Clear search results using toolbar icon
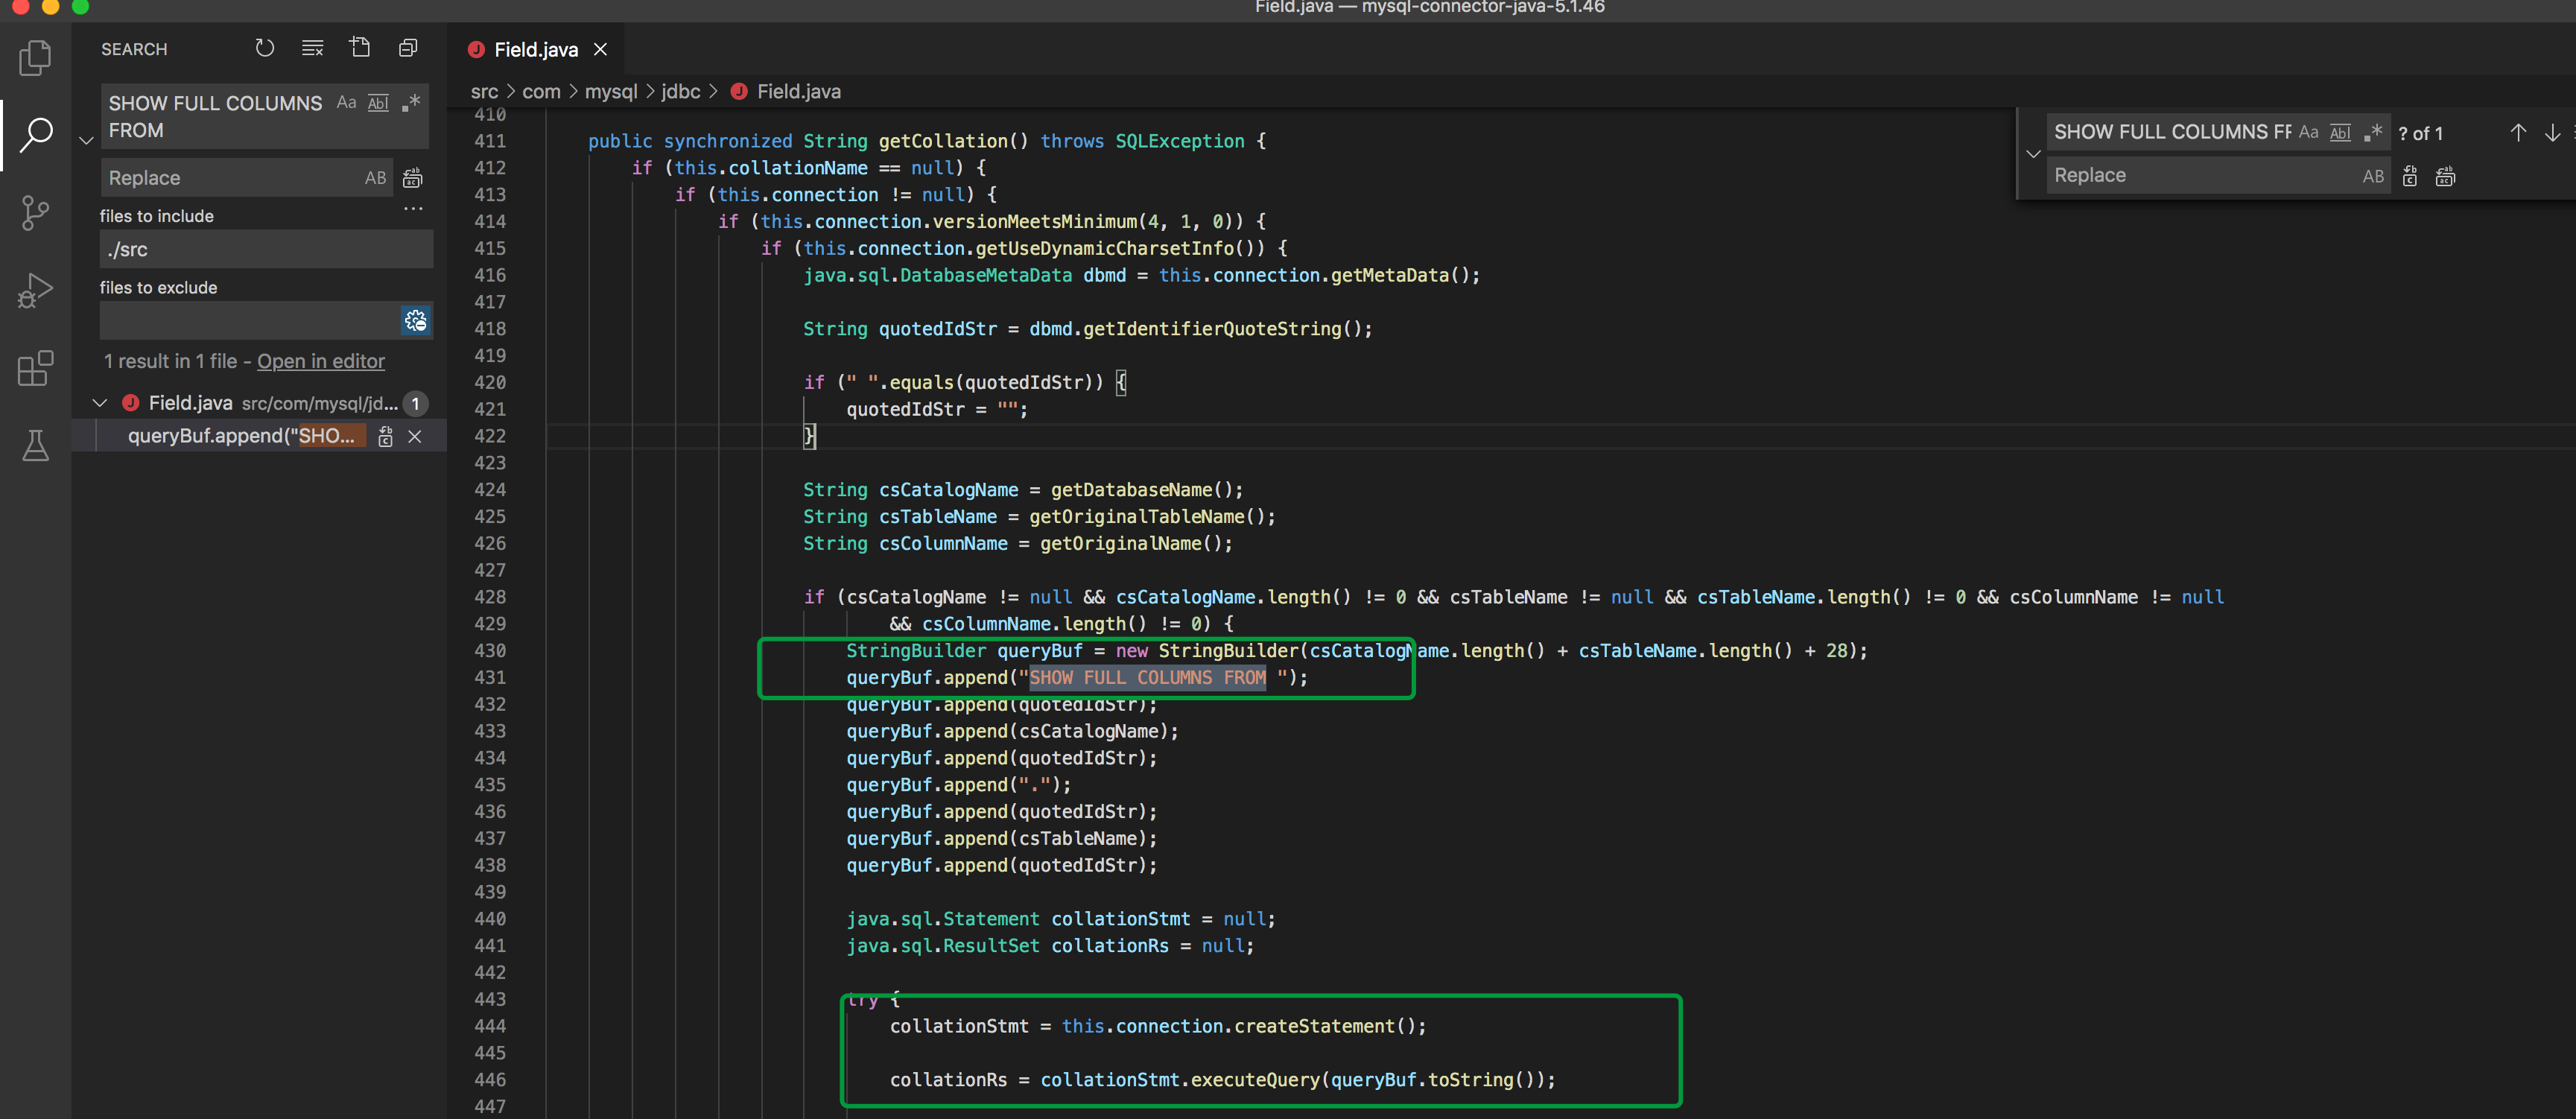Image resolution: width=2576 pixels, height=1119 pixels. click(312, 48)
